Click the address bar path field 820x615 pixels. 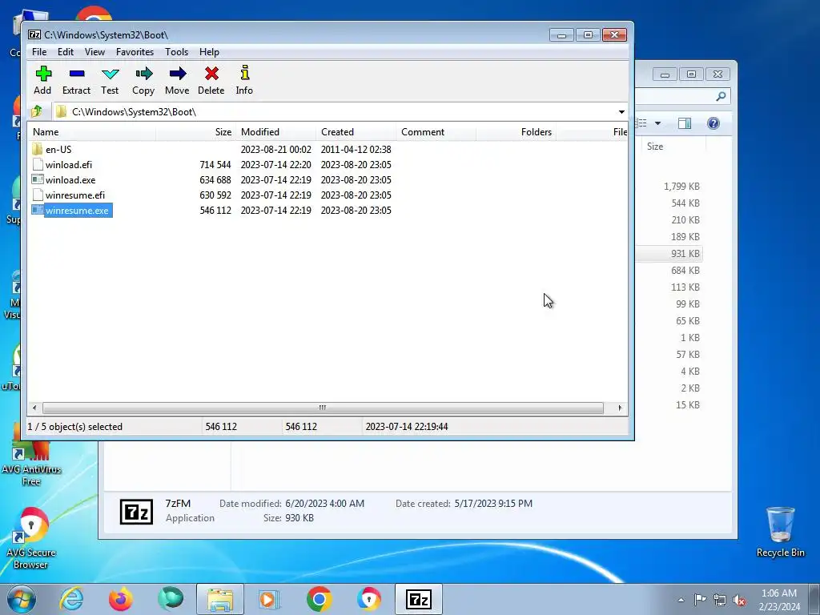pos(335,112)
